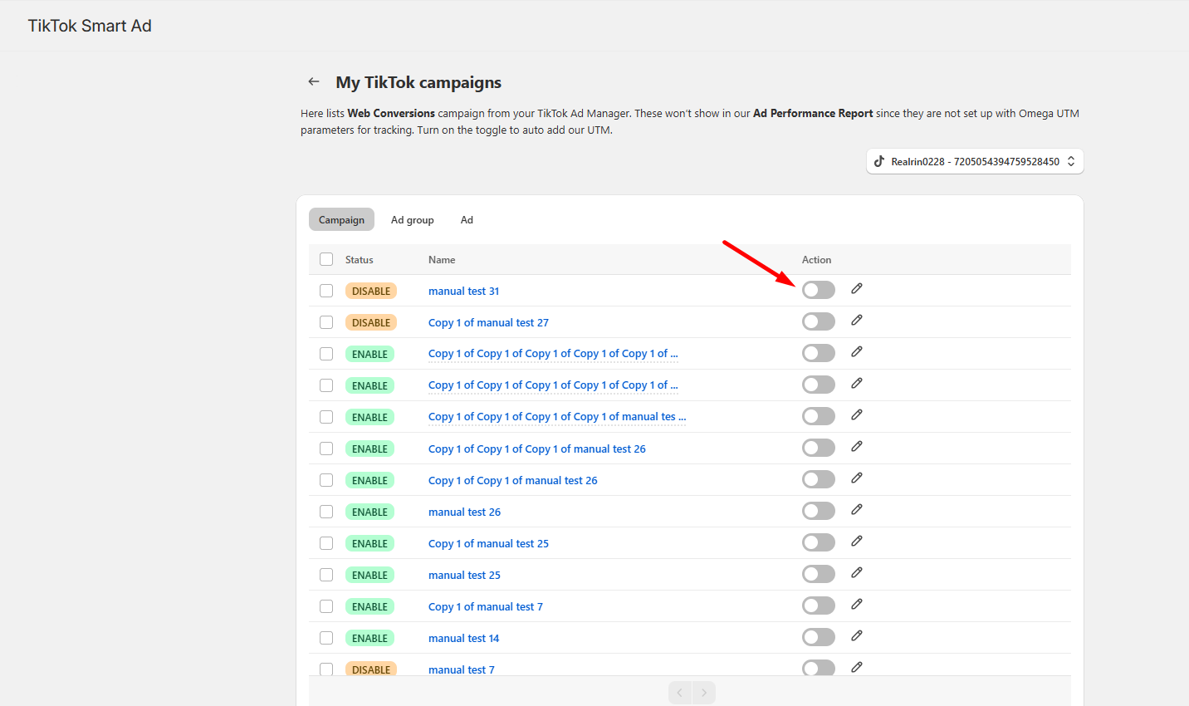
Task: Turn on UTM toggle for manual test 31
Action: point(818,290)
